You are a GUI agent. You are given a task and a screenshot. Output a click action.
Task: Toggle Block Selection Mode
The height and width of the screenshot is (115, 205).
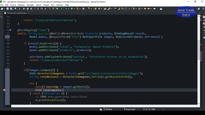click(126, 9)
